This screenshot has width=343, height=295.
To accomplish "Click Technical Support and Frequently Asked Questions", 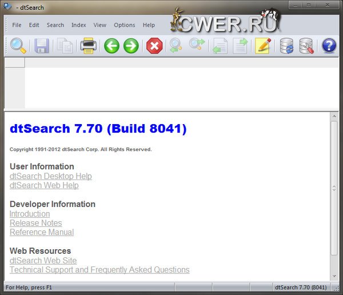I will [x=99, y=270].
